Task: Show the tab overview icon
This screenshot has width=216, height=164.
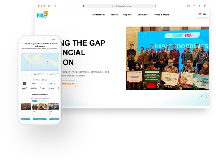Action: pyautogui.click(x=205, y=6)
